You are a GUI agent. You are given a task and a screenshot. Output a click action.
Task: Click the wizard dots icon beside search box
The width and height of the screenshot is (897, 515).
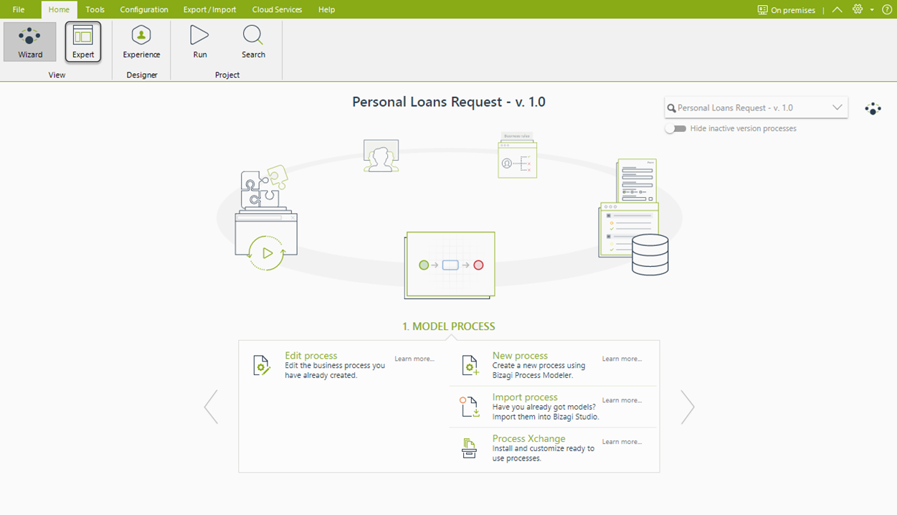[x=873, y=109]
